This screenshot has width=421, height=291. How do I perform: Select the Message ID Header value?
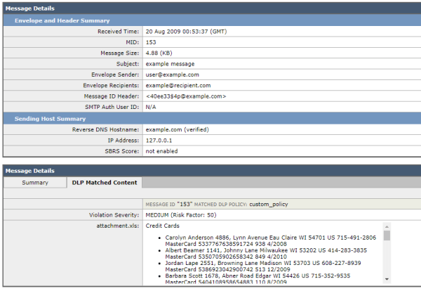(185, 96)
